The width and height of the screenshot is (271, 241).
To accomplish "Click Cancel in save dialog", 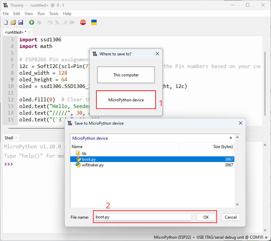I will pyautogui.click(x=231, y=217).
